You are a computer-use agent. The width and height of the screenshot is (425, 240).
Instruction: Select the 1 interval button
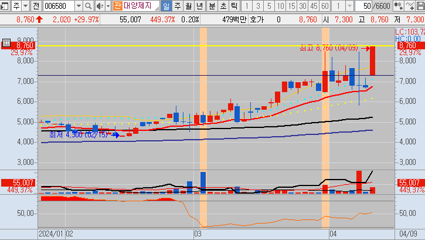pyautogui.click(x=247, y=6)
